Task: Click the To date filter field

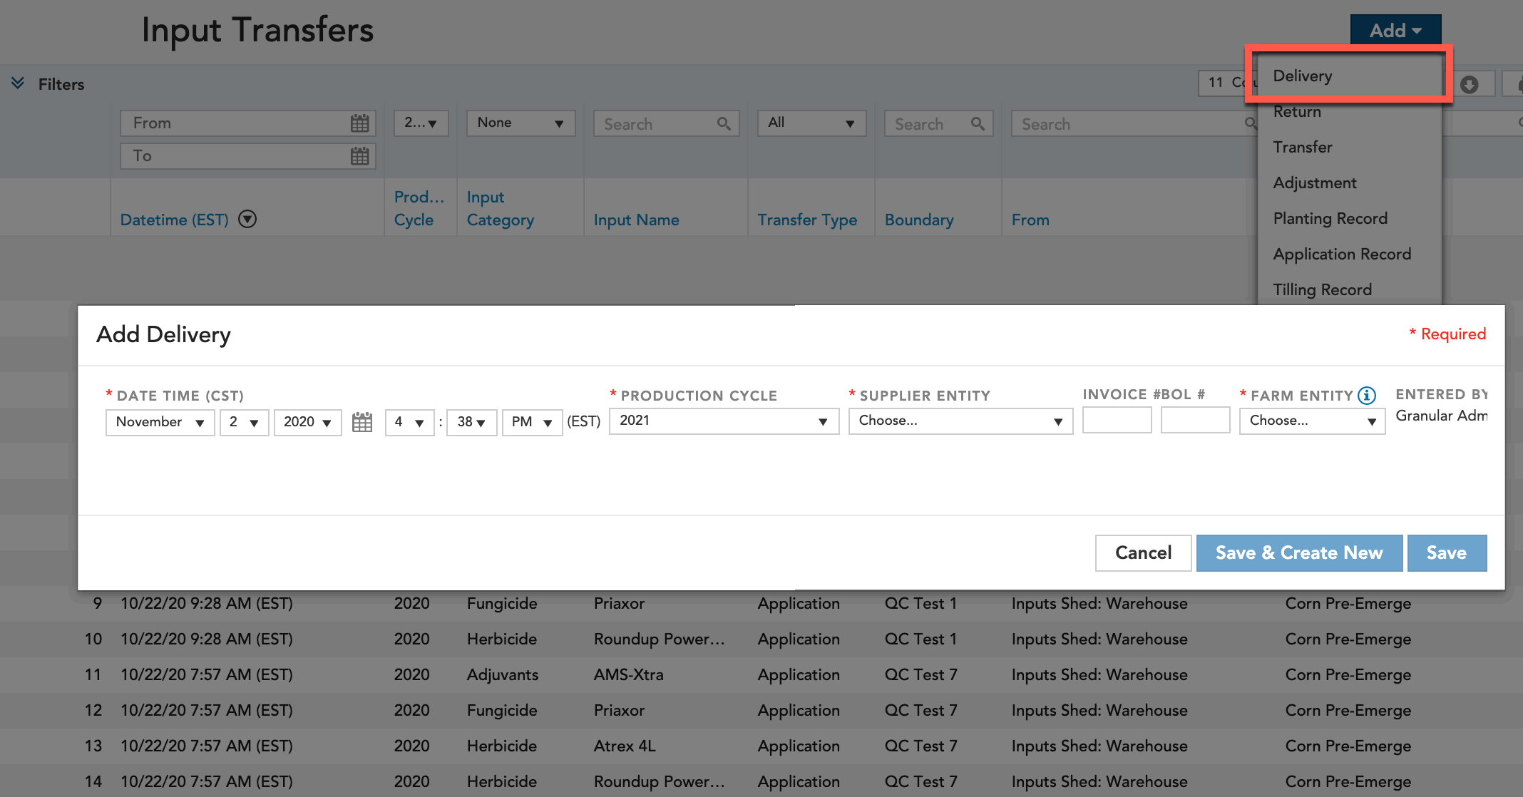Action: coord(247,155)
